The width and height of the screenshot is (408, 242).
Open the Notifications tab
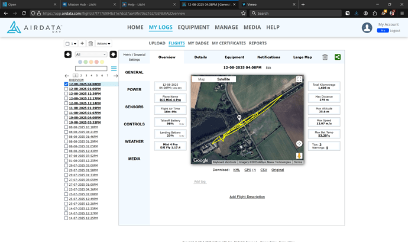click(269, 57)
